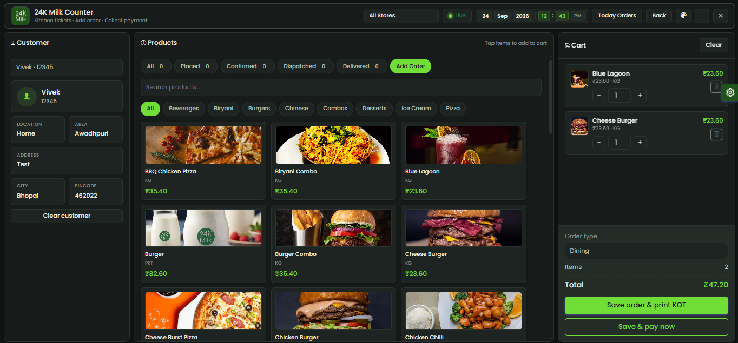738x343 pixels.
Task: Click the customer search field Vivek · 12345
Action: tap(67, 68)
